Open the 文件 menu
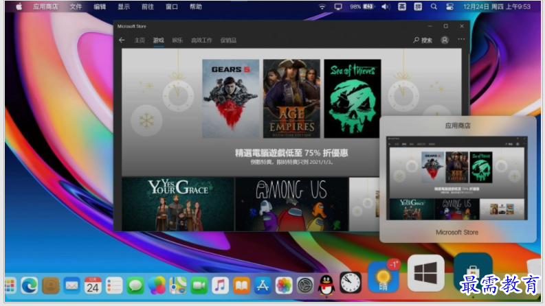The image size is (545, 306). tap(76, 7)
